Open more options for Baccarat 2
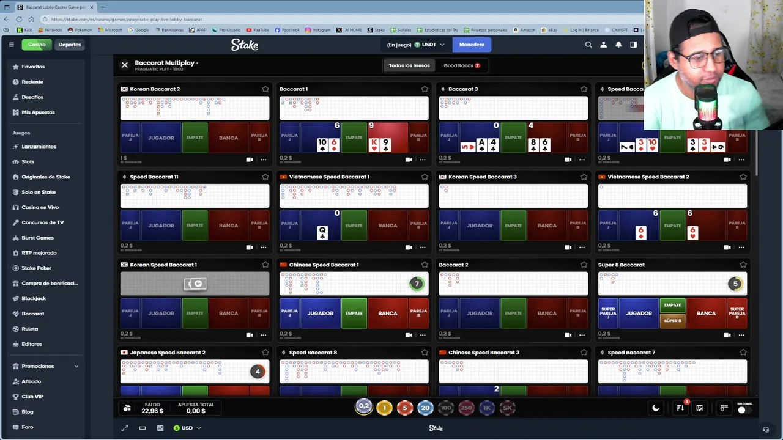 pyautogui.click(x=582, y=335)
